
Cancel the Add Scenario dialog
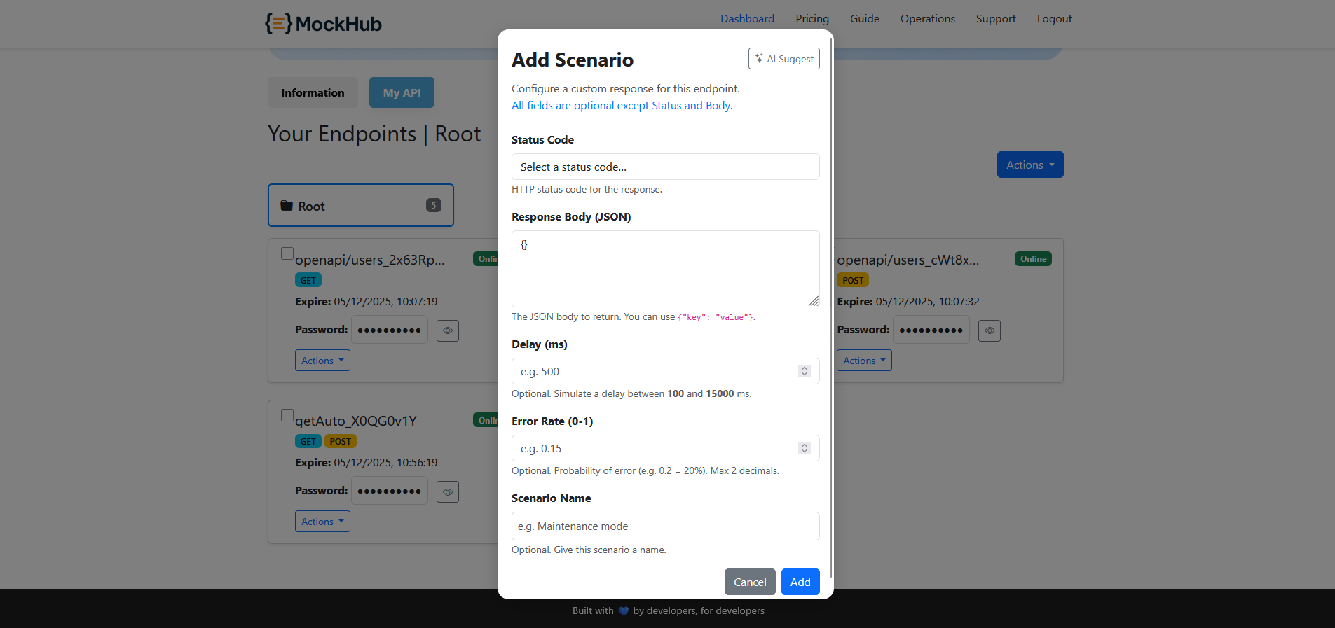[750, 582]
